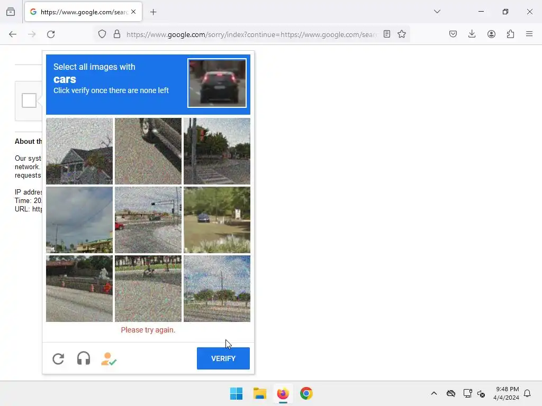
Task: Click the site security padlock icon
Action: pyautogui.click(x=117, y=34)
